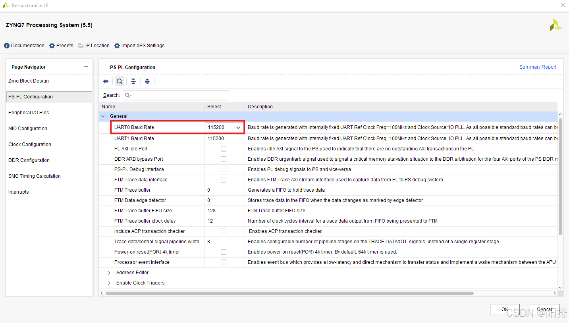Click scrollbar right arrow at bottom
Image resolution: width=569 pixels, height=323 pixels.
555,293
